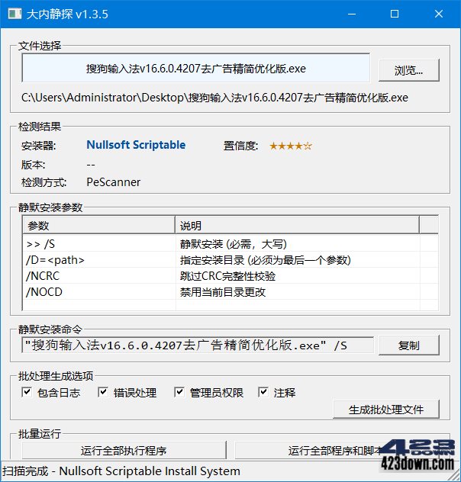
Task: Click the file name drop box field
Action: pyautogui.click(x=196, y=68)
